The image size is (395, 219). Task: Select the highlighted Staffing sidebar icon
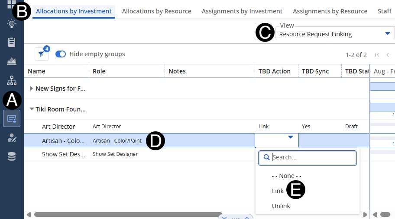click(x=12, y=118)
